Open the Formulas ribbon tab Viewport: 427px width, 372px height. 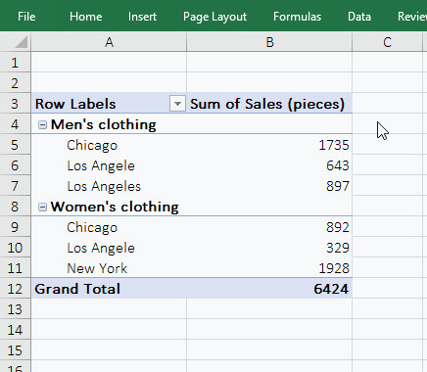click(x=297, y=17)
